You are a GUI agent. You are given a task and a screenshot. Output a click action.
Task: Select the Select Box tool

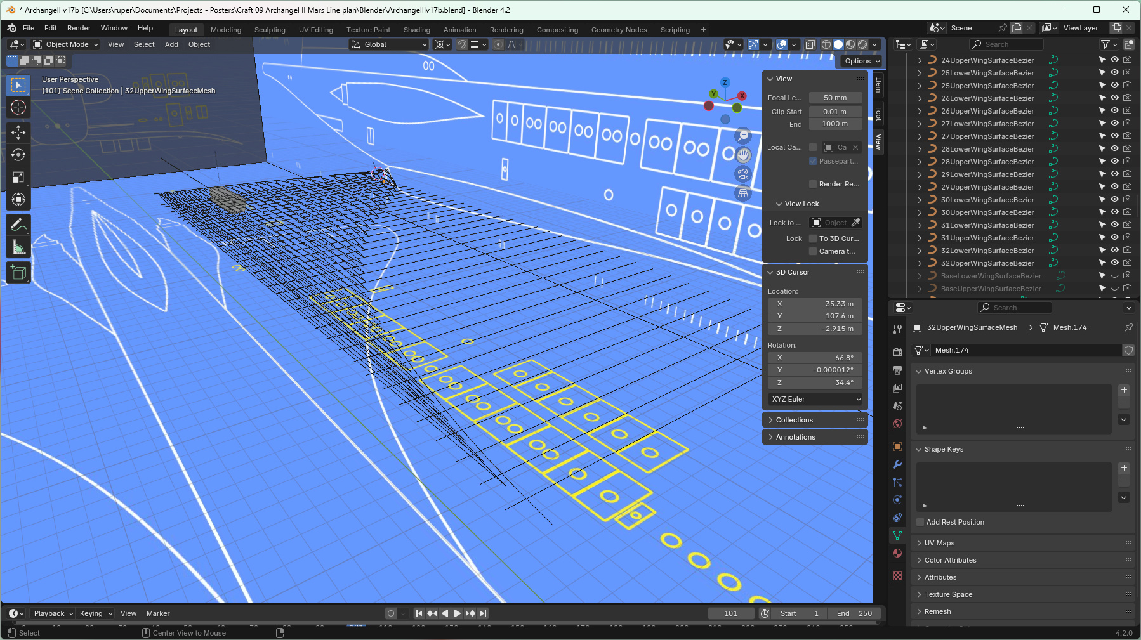18,85
